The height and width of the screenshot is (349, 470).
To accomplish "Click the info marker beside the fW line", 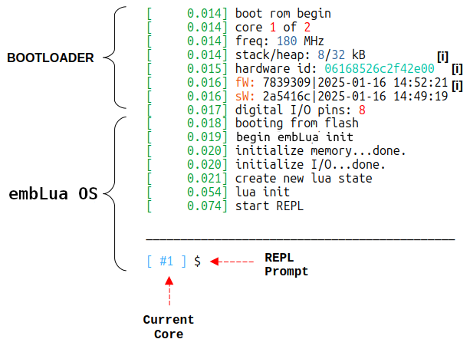I will coord(457,84).
